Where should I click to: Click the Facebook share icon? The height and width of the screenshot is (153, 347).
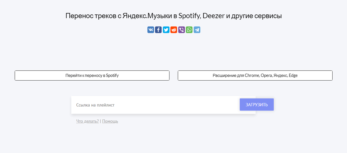click(x=158, y=30)
